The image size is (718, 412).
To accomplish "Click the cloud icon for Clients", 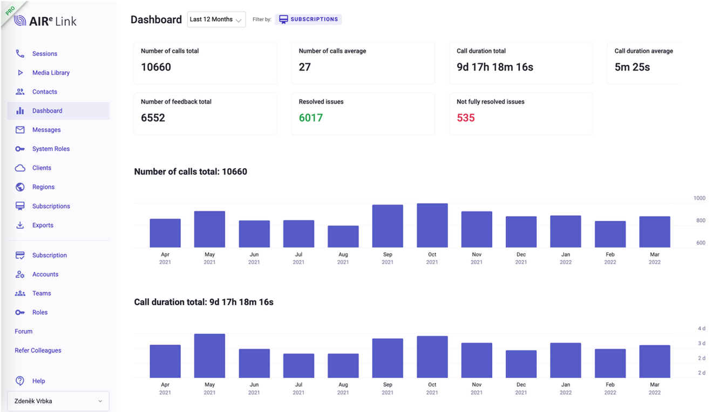I will 20,168.
